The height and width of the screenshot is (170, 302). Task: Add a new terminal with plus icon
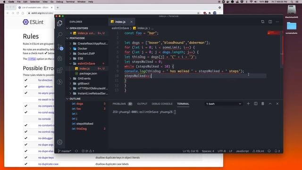click(x=248, y=104)
